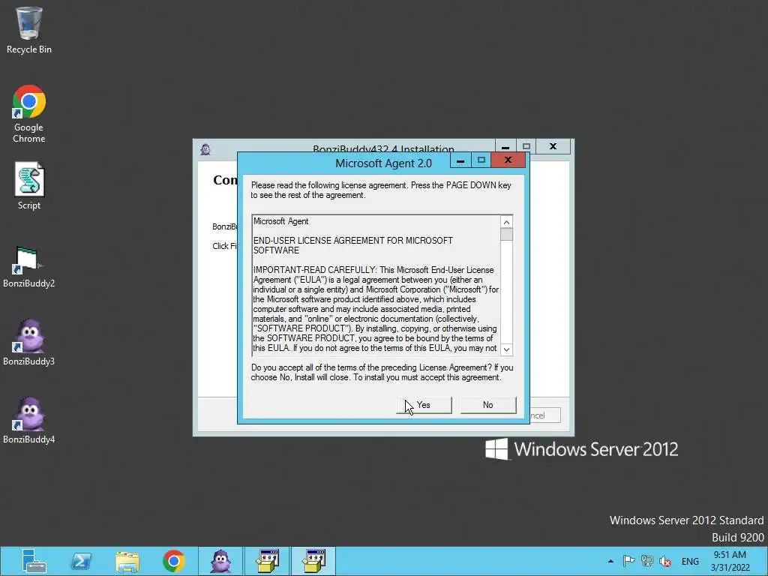
Task: Close the BonziBuddy Installation window
Action: click(x=553, y=146)
